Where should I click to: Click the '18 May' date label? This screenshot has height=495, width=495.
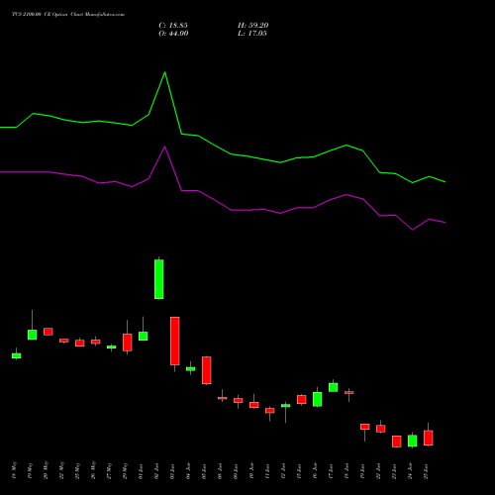coord(14,470)
